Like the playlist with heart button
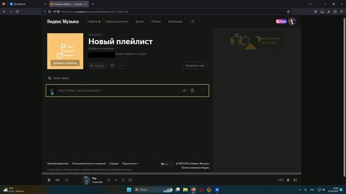 tap(112, 66)
